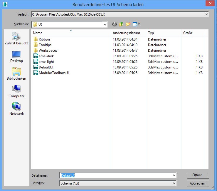Click the Abbrechen button
This screenshot has width=217, height=191.
tap(198, 183)
